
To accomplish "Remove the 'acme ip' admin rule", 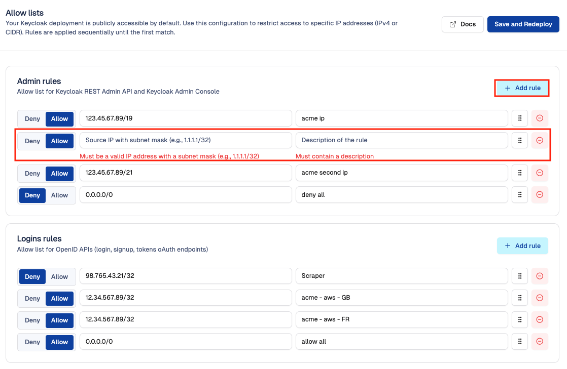I will (x=540, y=118).
